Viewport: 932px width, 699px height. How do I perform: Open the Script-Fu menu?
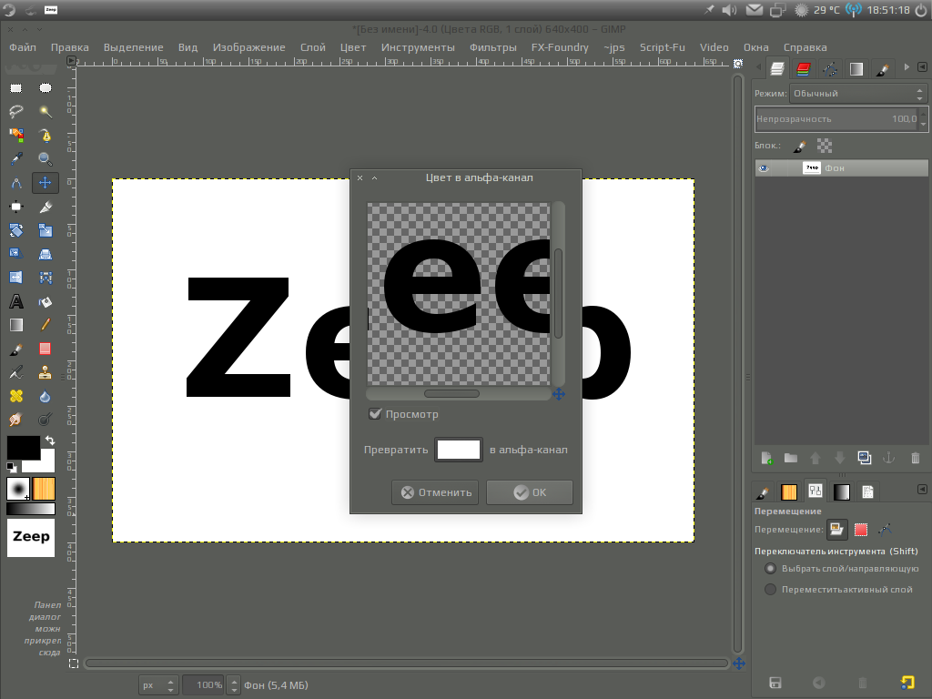click(x=663, y=47)
